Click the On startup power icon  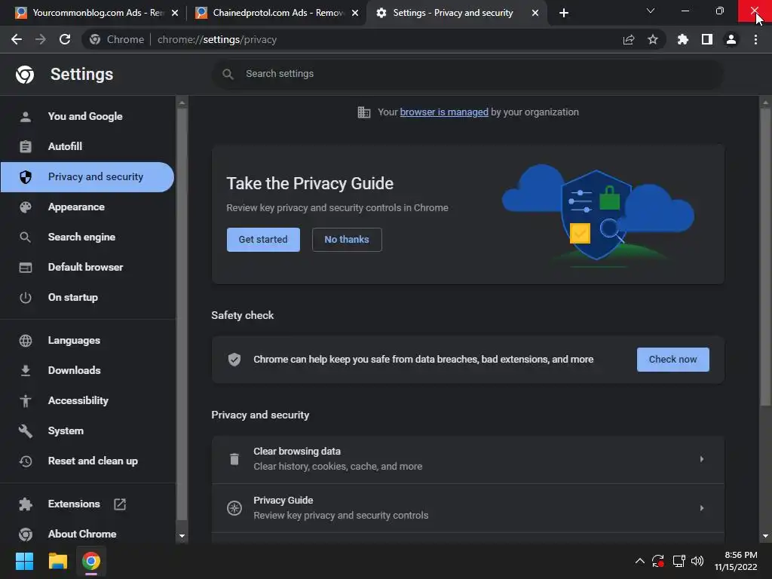click(25, 298)
